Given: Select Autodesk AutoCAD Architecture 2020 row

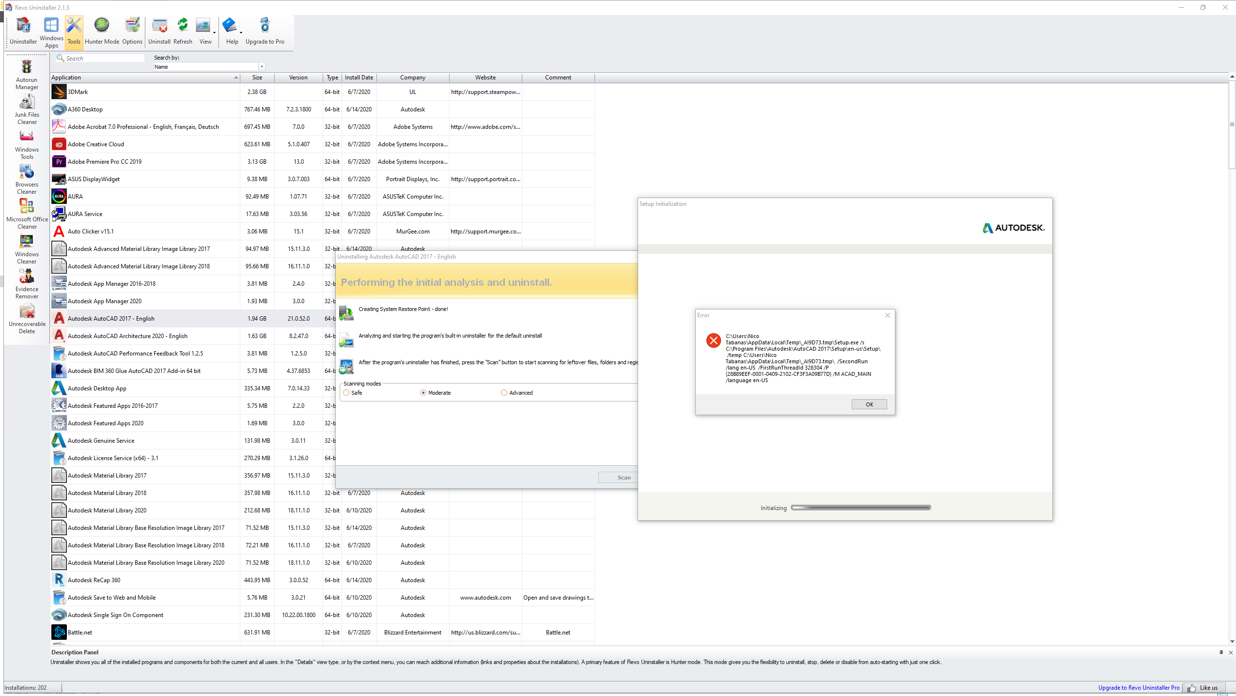Looking at the screenshot, I should coord(194,336).
